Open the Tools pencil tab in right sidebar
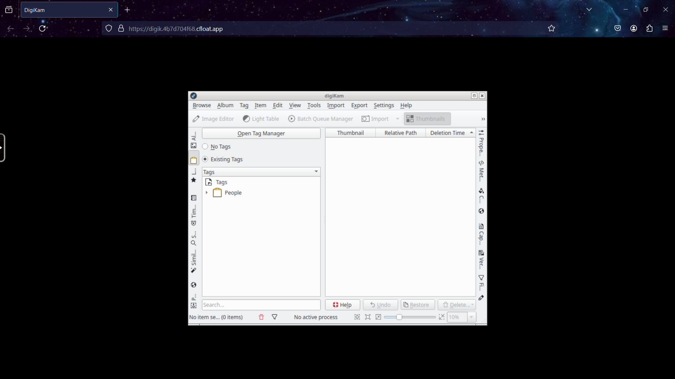The height and width of the screenshot is (379, 675). (481, 298)
